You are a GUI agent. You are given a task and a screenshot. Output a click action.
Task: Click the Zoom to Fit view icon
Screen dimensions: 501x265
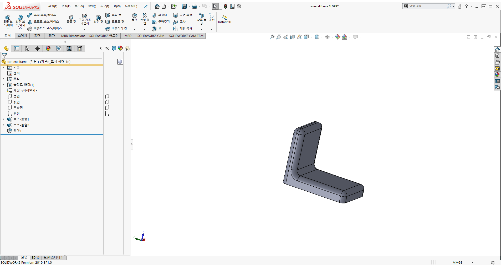tap(272, 37)
